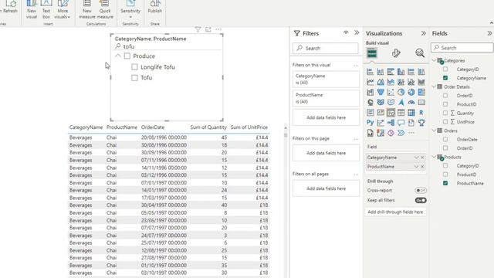Choose the Azure map visual icon
This screenshot has height=278, width=494.
click(x=401, y=103)
